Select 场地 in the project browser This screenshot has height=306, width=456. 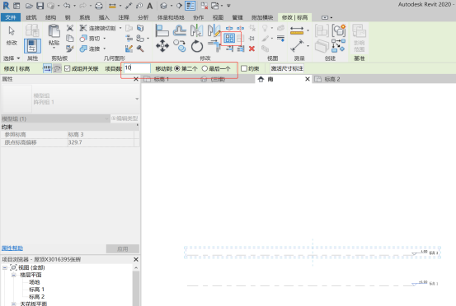pos(35,282)
